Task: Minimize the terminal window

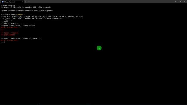Action: coord(176,2)
